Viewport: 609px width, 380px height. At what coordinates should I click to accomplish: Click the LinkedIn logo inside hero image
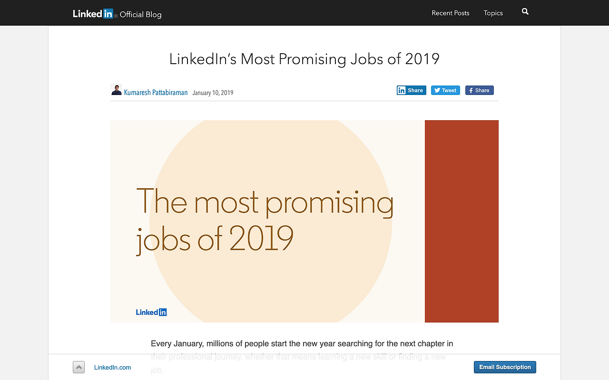pos(151,312)
